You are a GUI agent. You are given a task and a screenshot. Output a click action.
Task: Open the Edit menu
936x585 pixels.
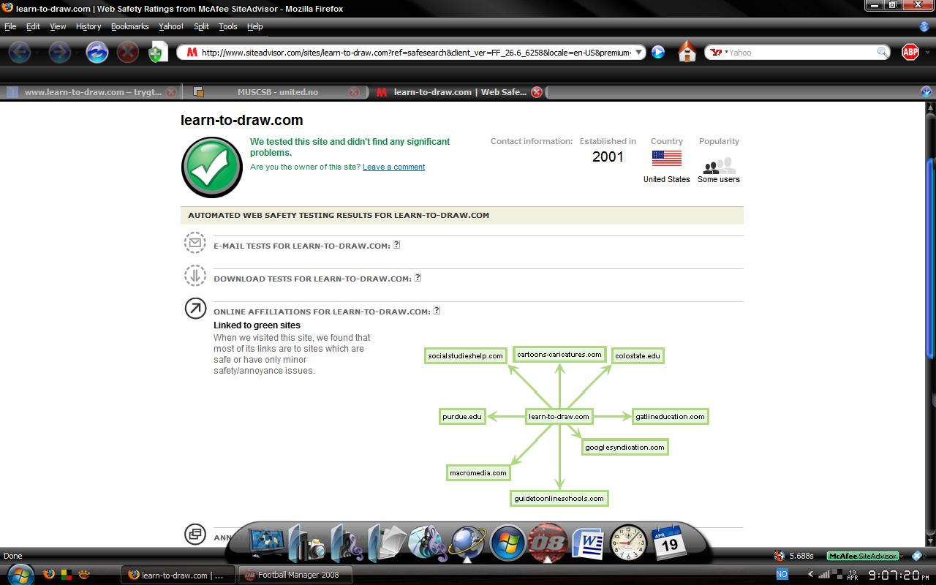(x=33, y=26)
